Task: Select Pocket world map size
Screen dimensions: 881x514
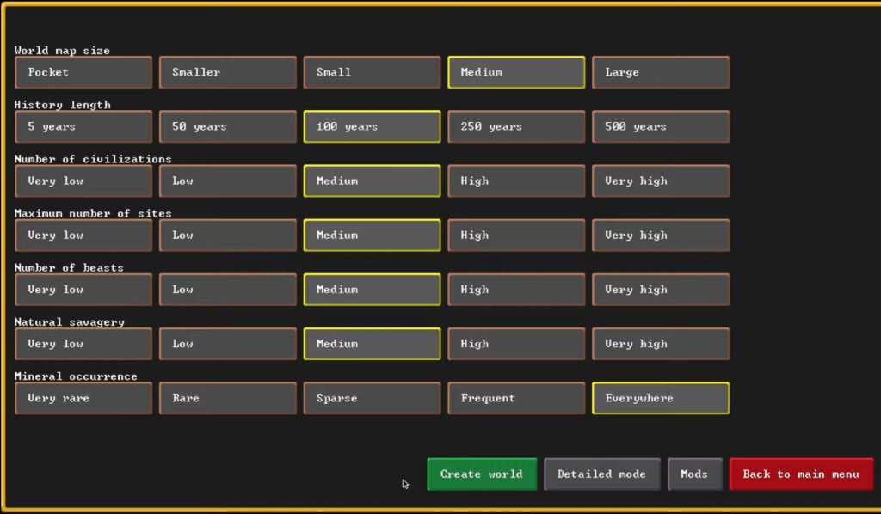Action: (x=83, y=72)
